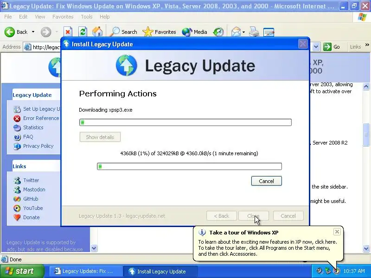The width and height of the screenshot is (371, 278).
Task: Open the File menu
Action: pyautogui.click(x=8, y=17)
